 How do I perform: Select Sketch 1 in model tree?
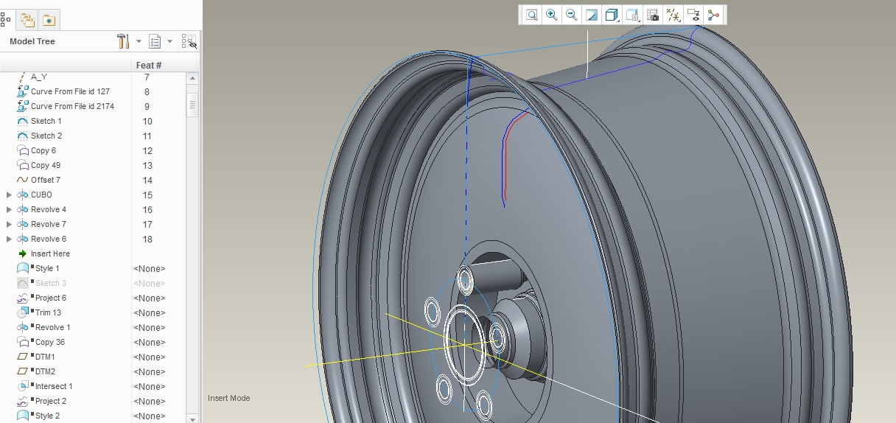tap(46, 121)
